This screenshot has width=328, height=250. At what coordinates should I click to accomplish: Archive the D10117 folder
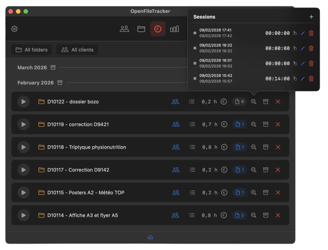[x=266, y=170]
